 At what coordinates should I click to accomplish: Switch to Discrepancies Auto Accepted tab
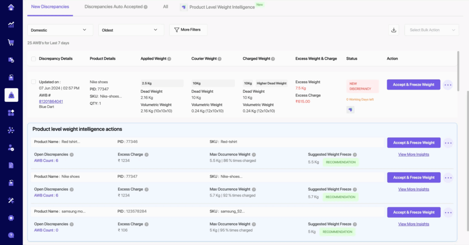pyautogui.click(x=116, y=7)
